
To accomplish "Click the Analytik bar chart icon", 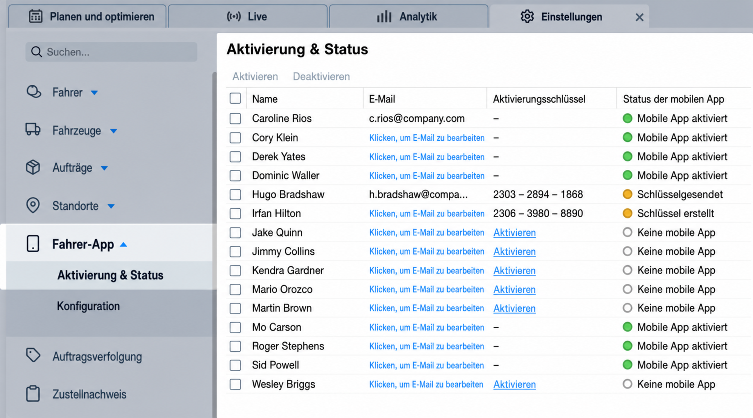I will click(x=384, y=16).
